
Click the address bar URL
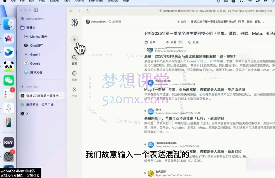(x=218, y=11)
